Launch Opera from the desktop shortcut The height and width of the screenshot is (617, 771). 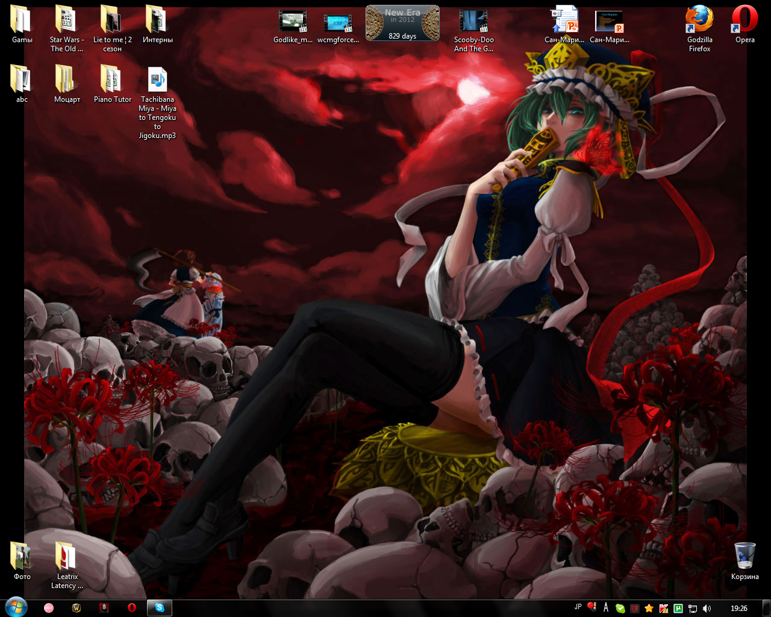(744, 20)
